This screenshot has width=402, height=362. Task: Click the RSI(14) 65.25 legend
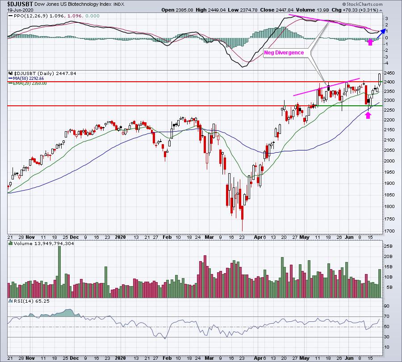pos(32,301)
